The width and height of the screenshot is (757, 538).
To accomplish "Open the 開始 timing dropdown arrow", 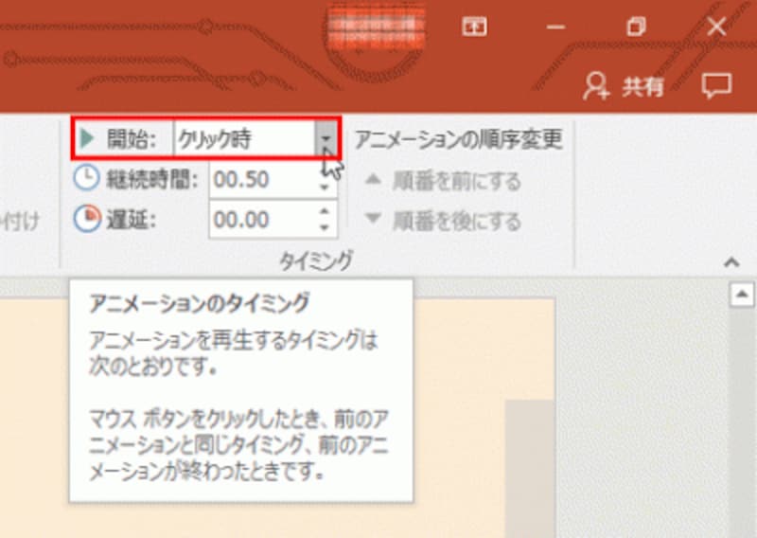I will pos(326,138).
